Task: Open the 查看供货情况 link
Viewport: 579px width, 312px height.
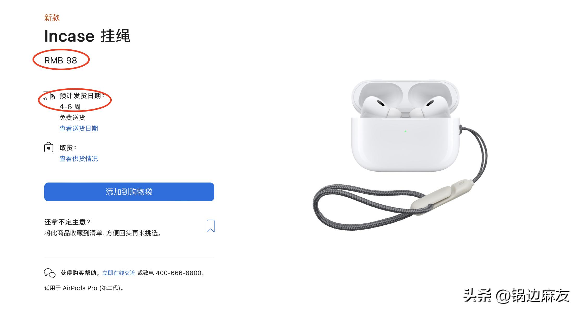Action: click(x=79, y=159)
